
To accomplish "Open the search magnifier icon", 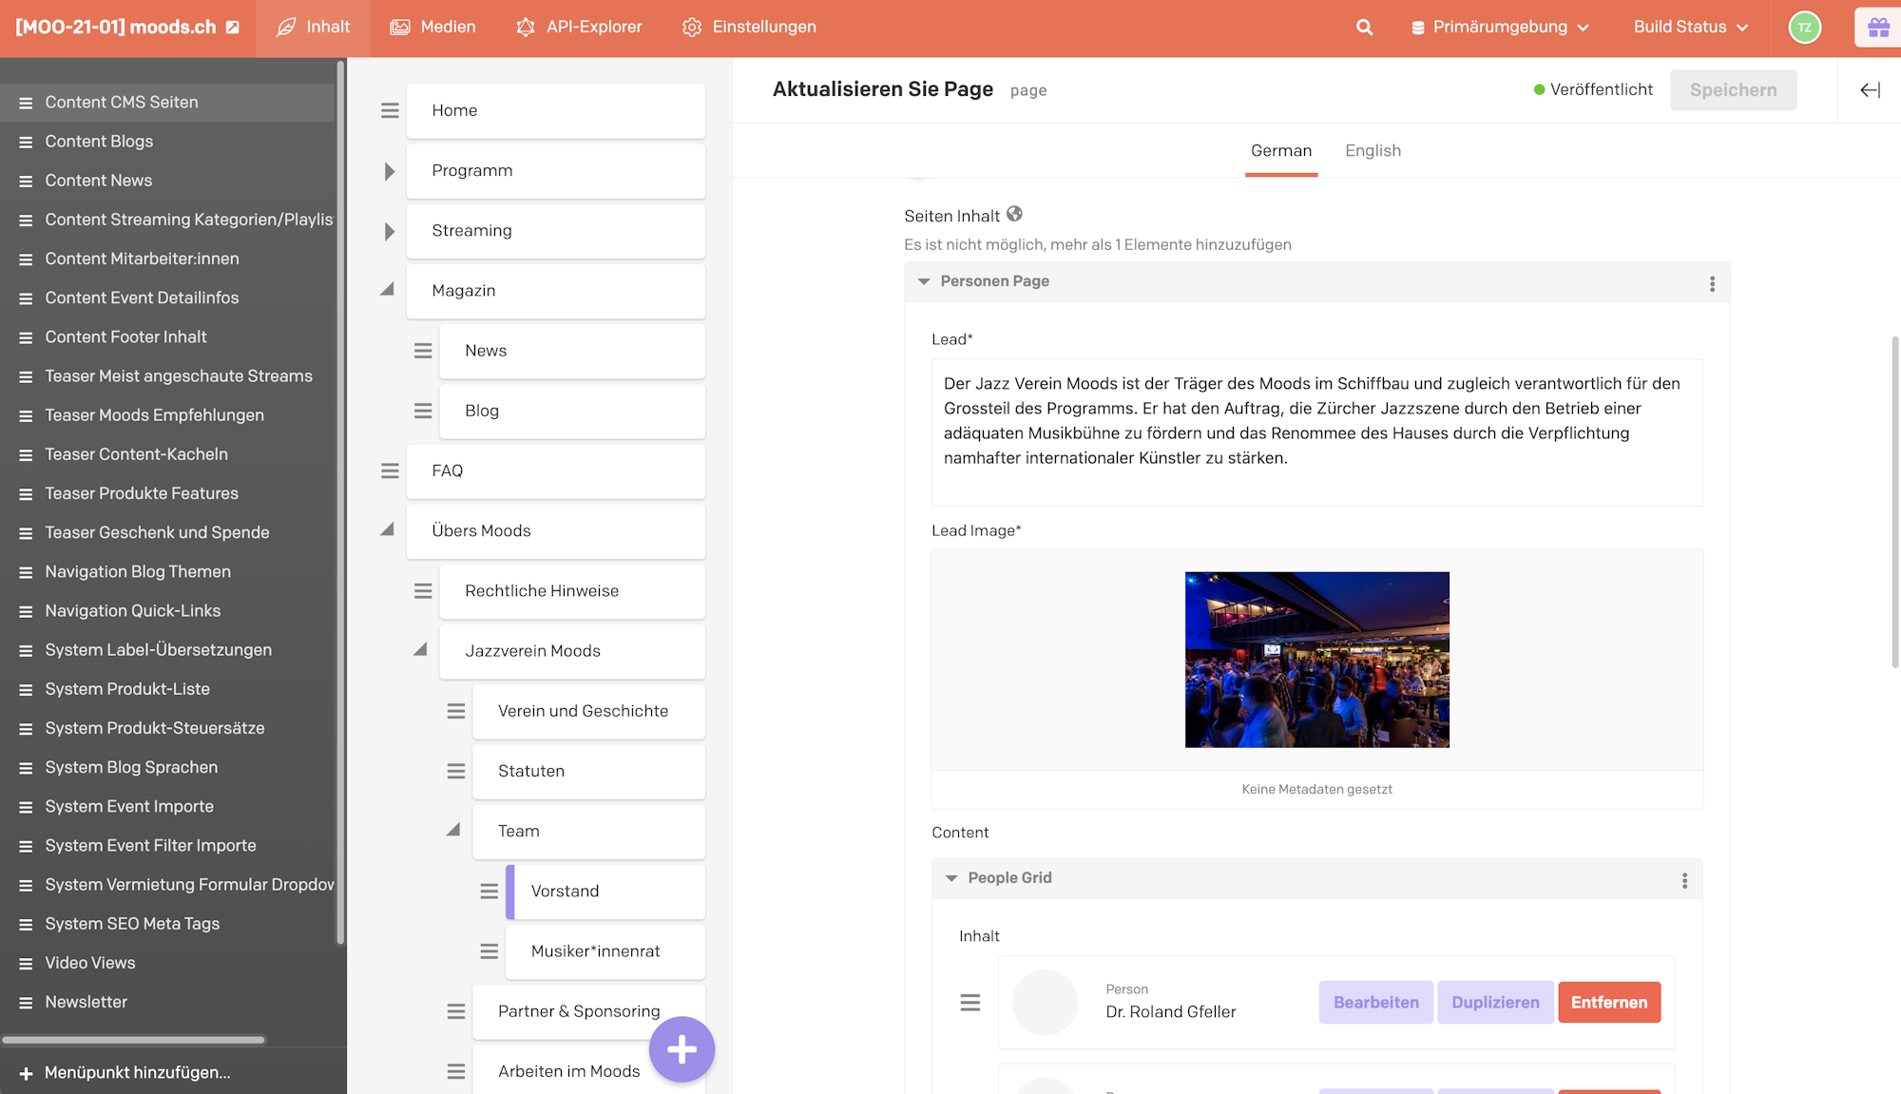I will (x=1364, y=28).
